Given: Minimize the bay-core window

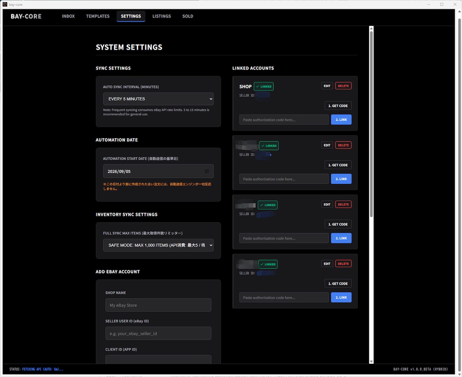Looking at the screenshot, I should click(x=429, y=4).
